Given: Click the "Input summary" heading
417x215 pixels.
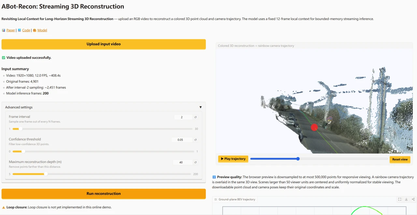Looking at the screenshot, I should [x=15, y=69].
